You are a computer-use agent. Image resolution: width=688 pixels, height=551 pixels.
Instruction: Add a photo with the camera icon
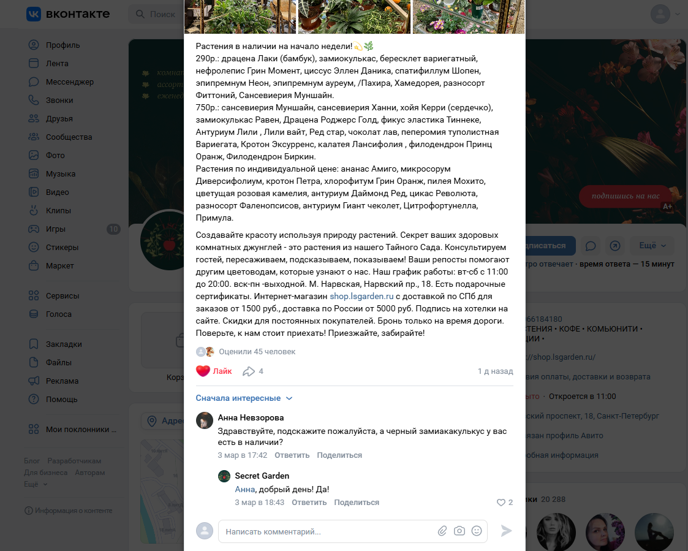(x=459, y=531)
